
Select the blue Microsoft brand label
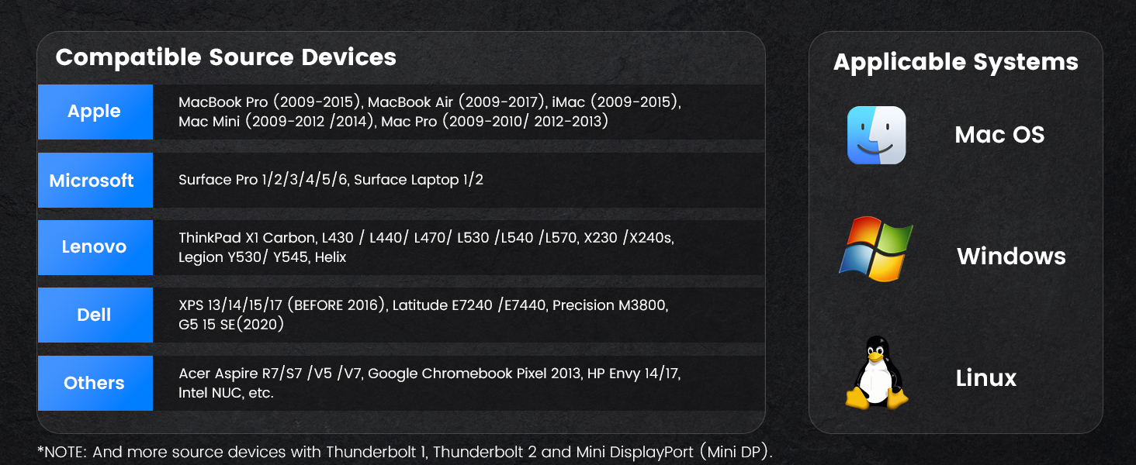(x=95, y=180)
